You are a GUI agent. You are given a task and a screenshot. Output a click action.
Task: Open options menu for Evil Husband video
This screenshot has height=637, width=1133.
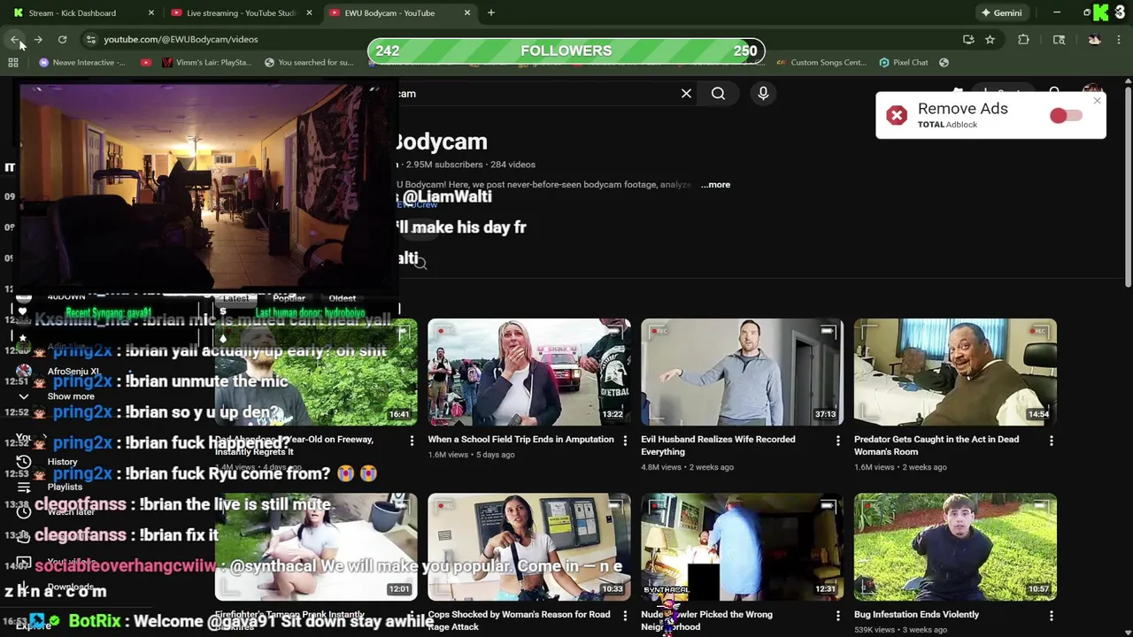[838, 440]
